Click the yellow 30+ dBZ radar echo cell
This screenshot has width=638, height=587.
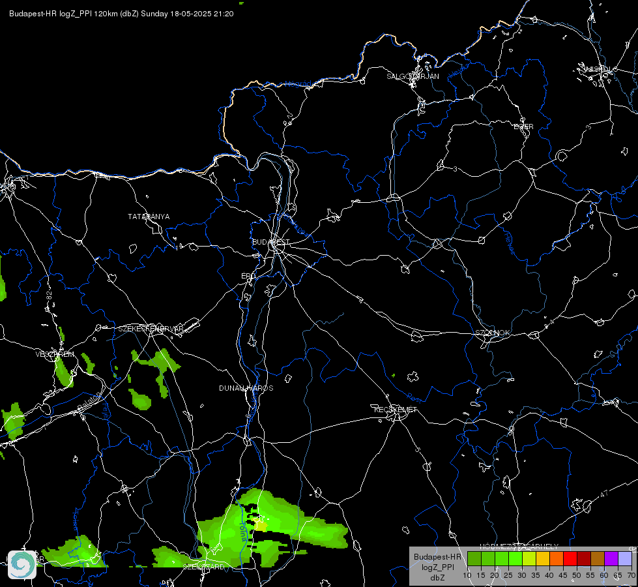[x=261, y=526]
